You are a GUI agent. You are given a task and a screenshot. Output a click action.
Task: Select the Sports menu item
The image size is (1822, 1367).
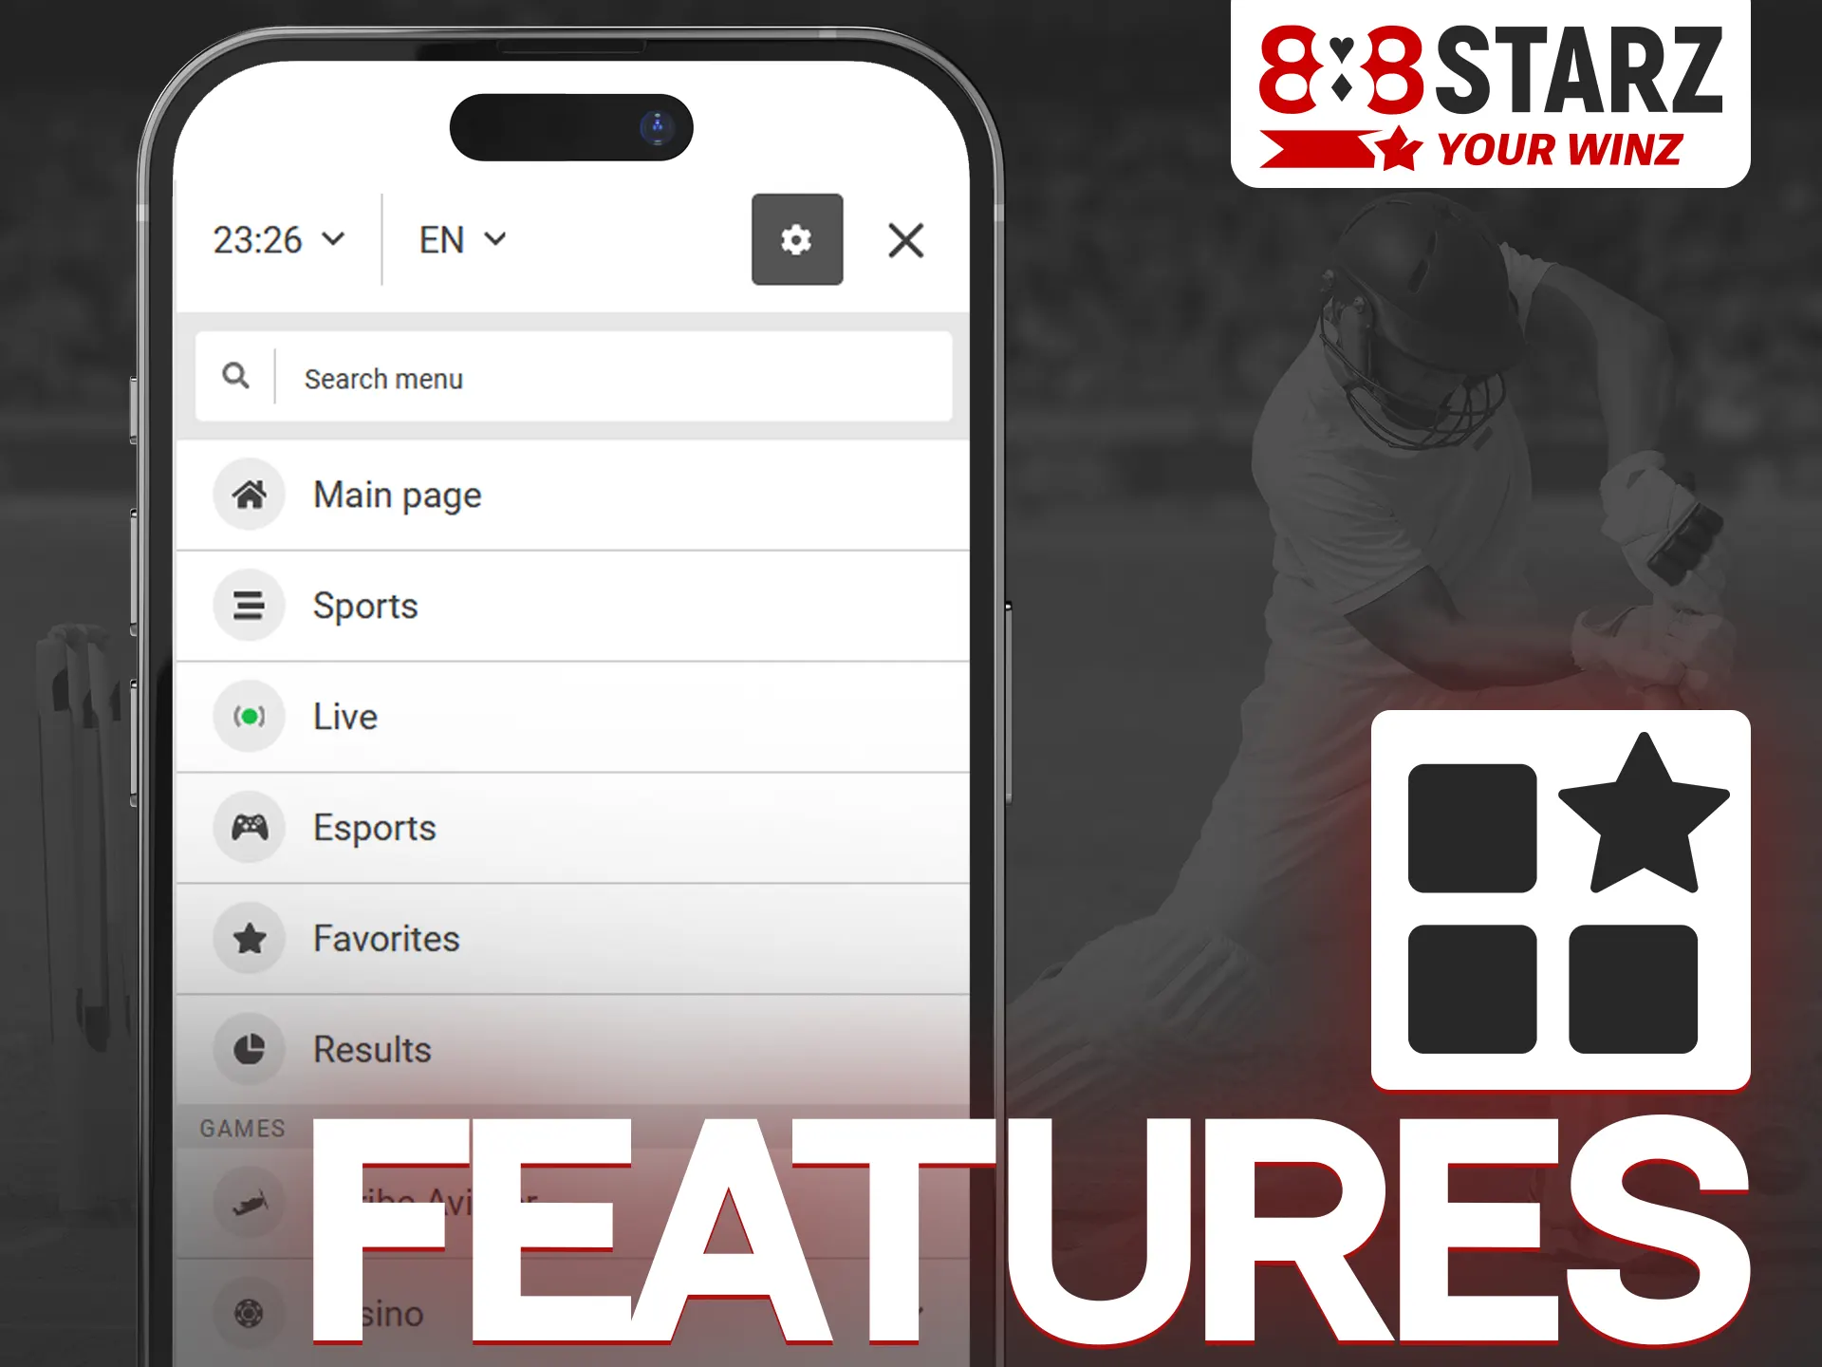[574, 605]
